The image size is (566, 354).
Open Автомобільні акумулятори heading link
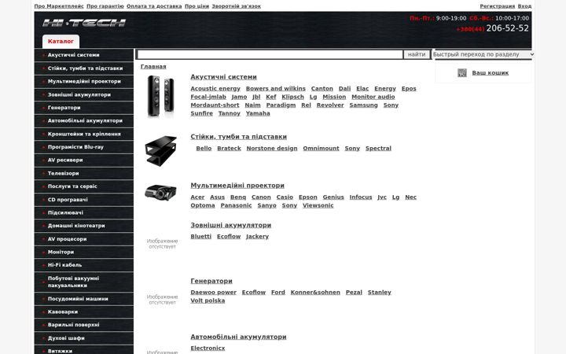pyautogui.click(x=238, y=337)
